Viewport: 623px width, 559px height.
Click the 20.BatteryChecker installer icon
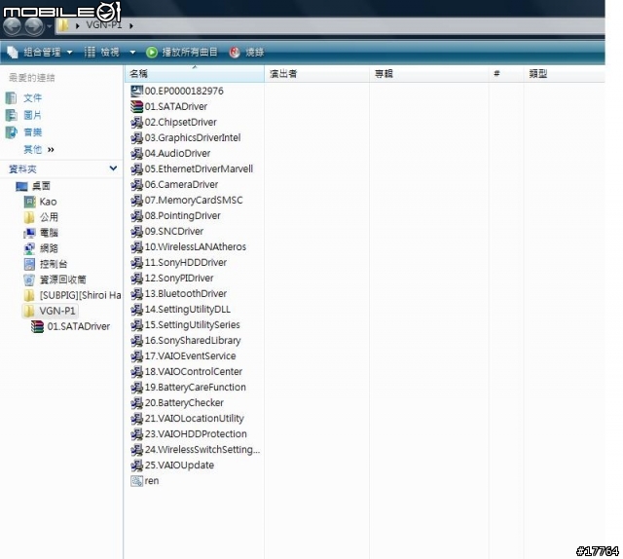point(136,403)
